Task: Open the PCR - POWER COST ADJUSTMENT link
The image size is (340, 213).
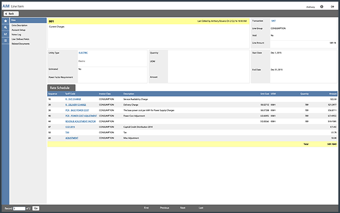Action: click(x=81, y=116)
